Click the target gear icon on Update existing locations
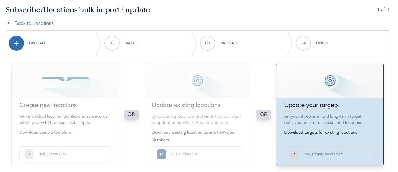The width and height of the screenshot is (398, 172). tap(198, 80)
